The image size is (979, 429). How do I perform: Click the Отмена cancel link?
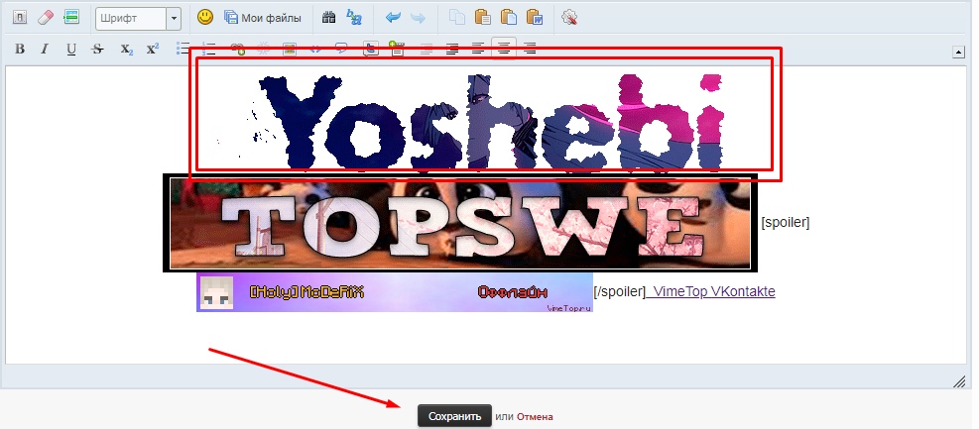tap(535, 416)
